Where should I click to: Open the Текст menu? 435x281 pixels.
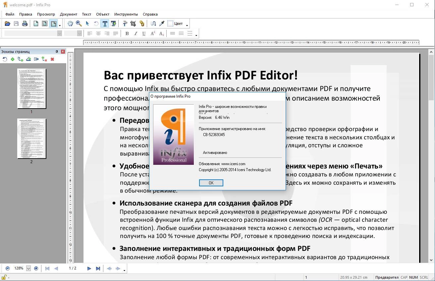coord(86,14)
